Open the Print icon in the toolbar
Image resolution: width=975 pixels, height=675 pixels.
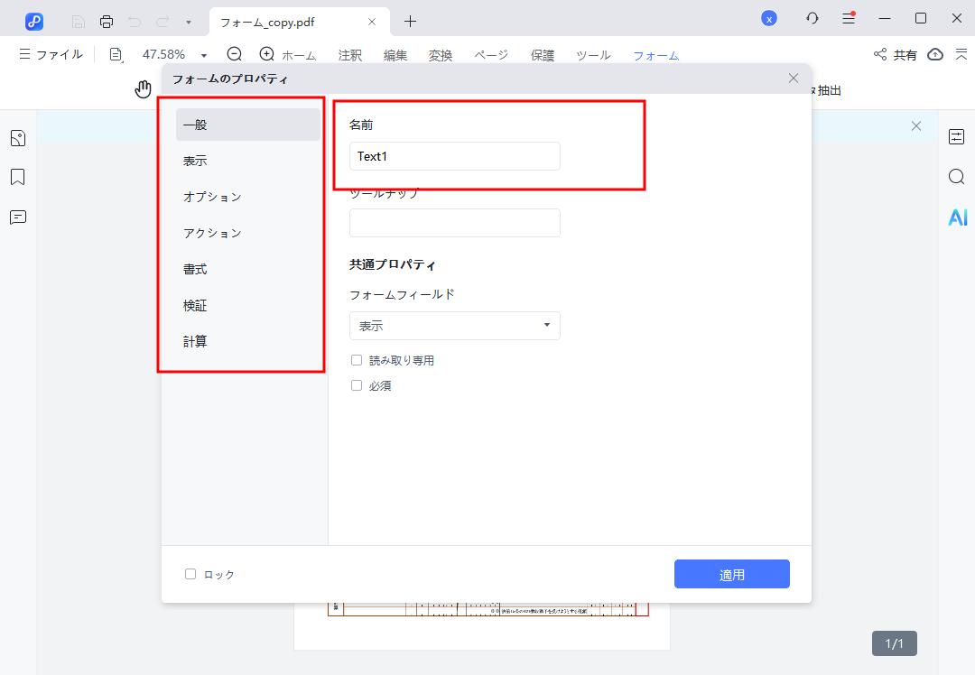tap(107, 20)
